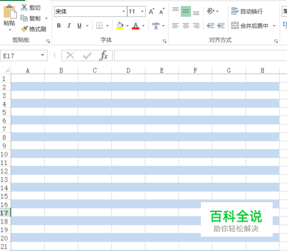The width and height of the screenshot is (287, 251).
Task: Select the Format Painter brush
Action: [24, 29]
